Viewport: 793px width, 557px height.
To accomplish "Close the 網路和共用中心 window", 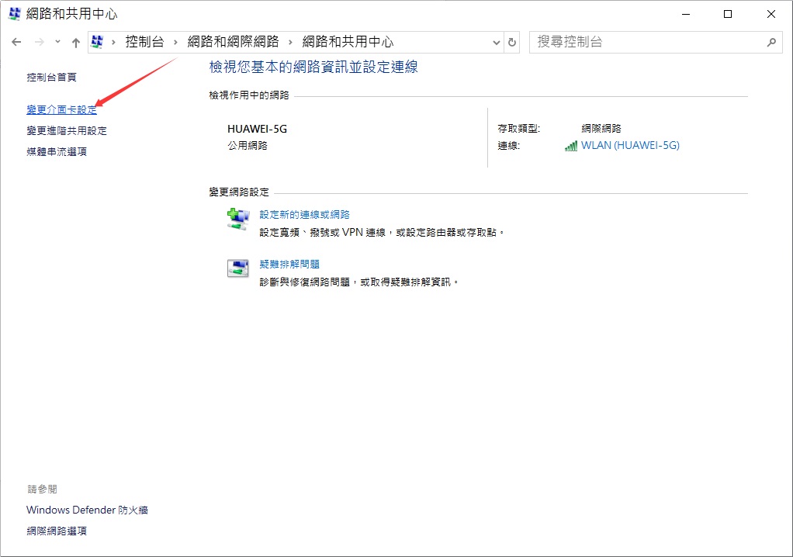I will coord(770,14).
